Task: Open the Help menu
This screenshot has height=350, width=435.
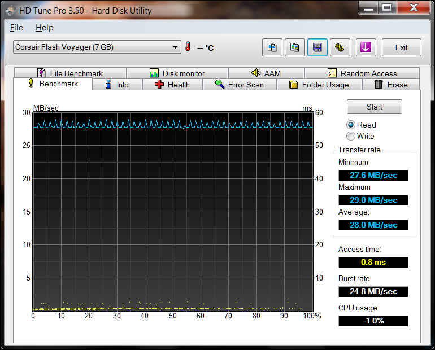Action: (45, 28)
